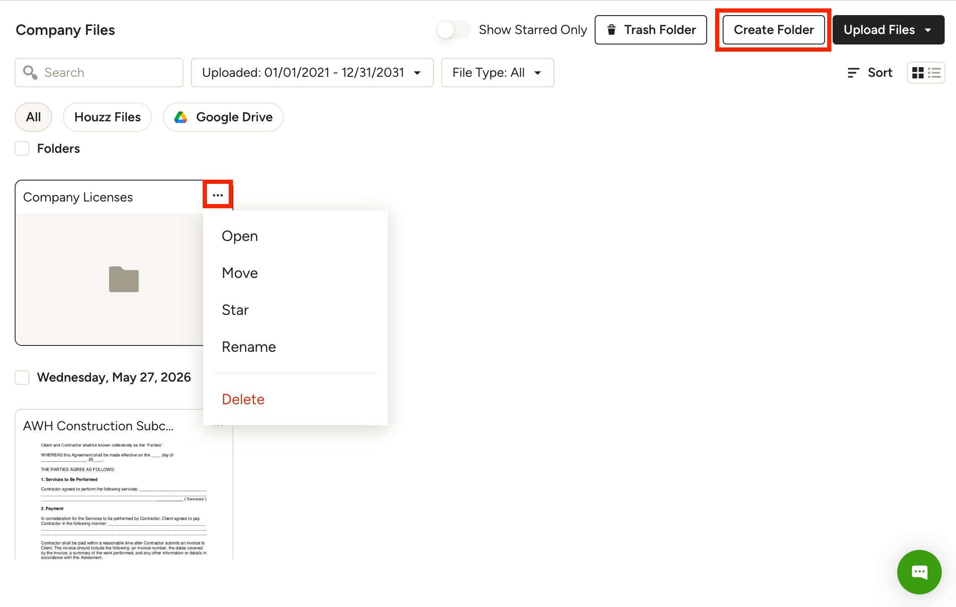Open the File Type: All dropdown
Viewport: 956px width, 607px height.
(x=497, y=73)
